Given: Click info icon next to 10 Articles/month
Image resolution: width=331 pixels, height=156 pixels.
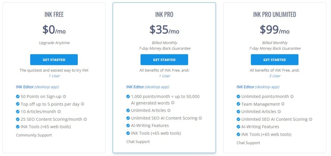Looking at the screenshot, I should click(59, 112).
